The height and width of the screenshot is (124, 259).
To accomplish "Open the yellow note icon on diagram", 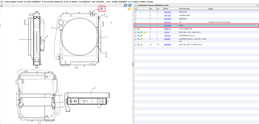I will click(x=129, y=9).
